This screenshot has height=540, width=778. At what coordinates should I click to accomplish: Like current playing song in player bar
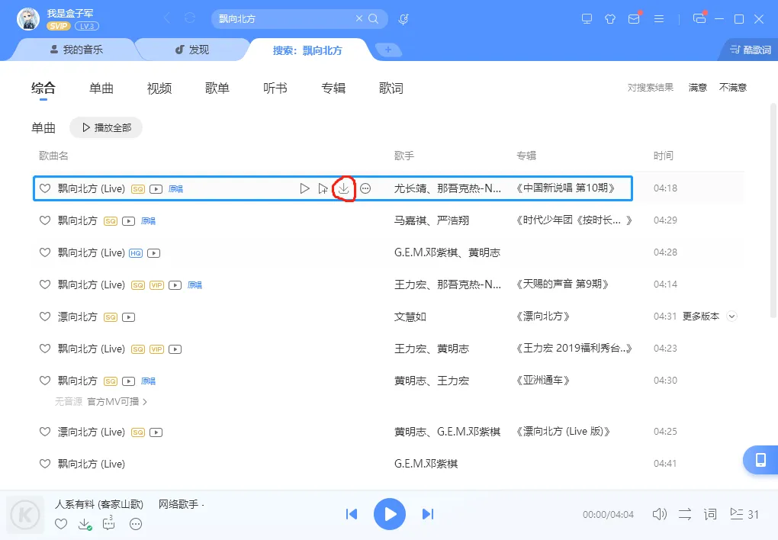click(x=61, y=524)
